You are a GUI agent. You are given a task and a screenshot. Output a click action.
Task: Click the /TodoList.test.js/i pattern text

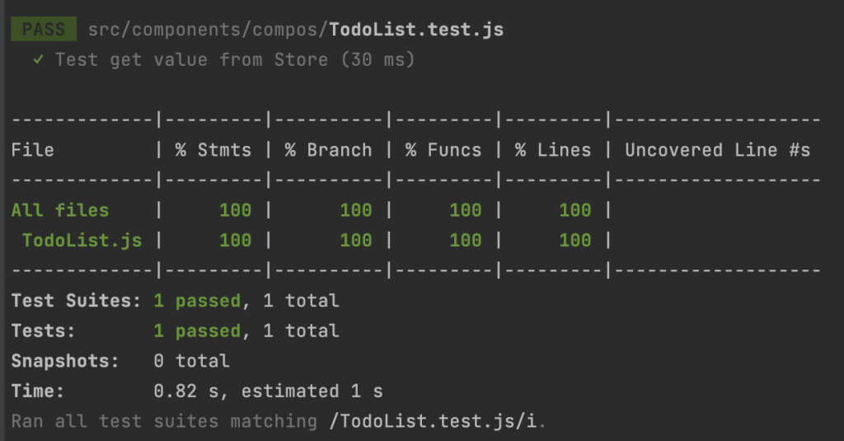tap(433, 421)
